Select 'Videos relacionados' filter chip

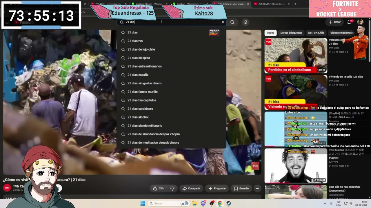coord(341,33)
